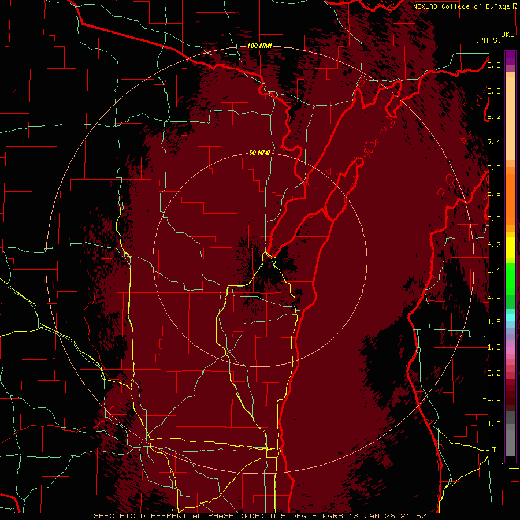The image size is (520, 520).
Task: Click the 2.6 value on the color scale
Action: click(494, 296)
